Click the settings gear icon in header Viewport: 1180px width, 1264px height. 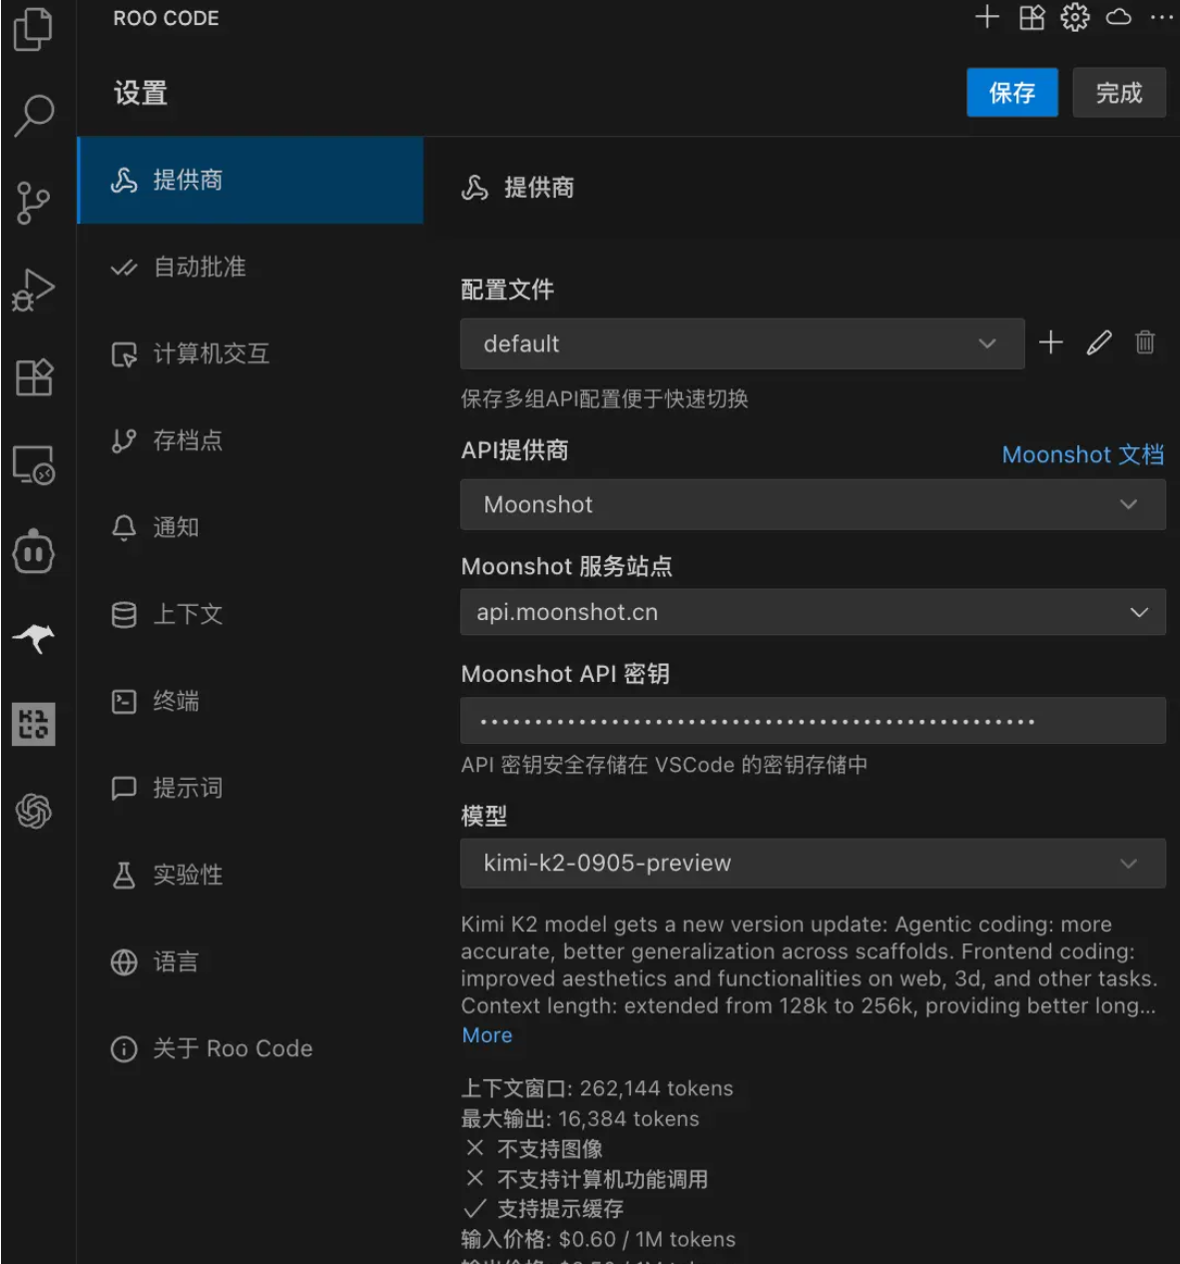(1075, 17)
